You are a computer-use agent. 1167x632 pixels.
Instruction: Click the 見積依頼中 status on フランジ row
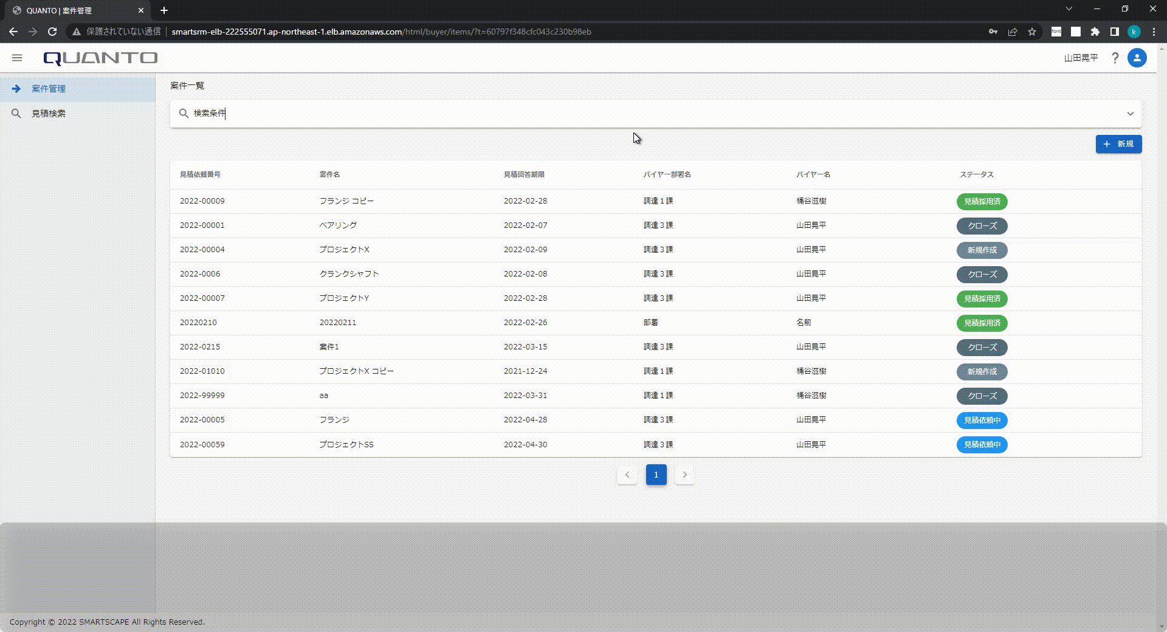pyautogui.click(x=982, y=420)
